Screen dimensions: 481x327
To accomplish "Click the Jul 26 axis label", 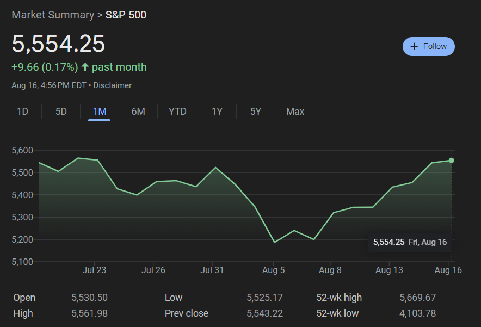I will pyautogui.click(x=153, y=270).
